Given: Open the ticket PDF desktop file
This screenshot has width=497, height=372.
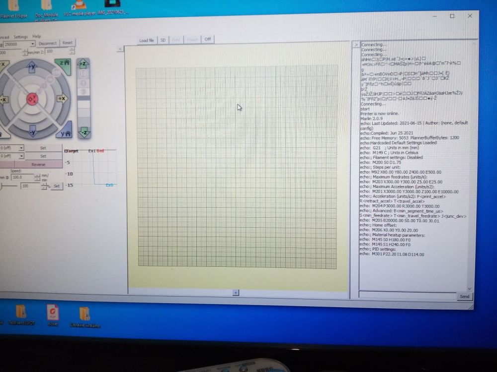Looking at the screenshot, I should (x=53, y=315).
